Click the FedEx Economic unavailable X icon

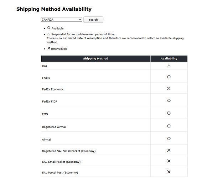tap(169, 89)
